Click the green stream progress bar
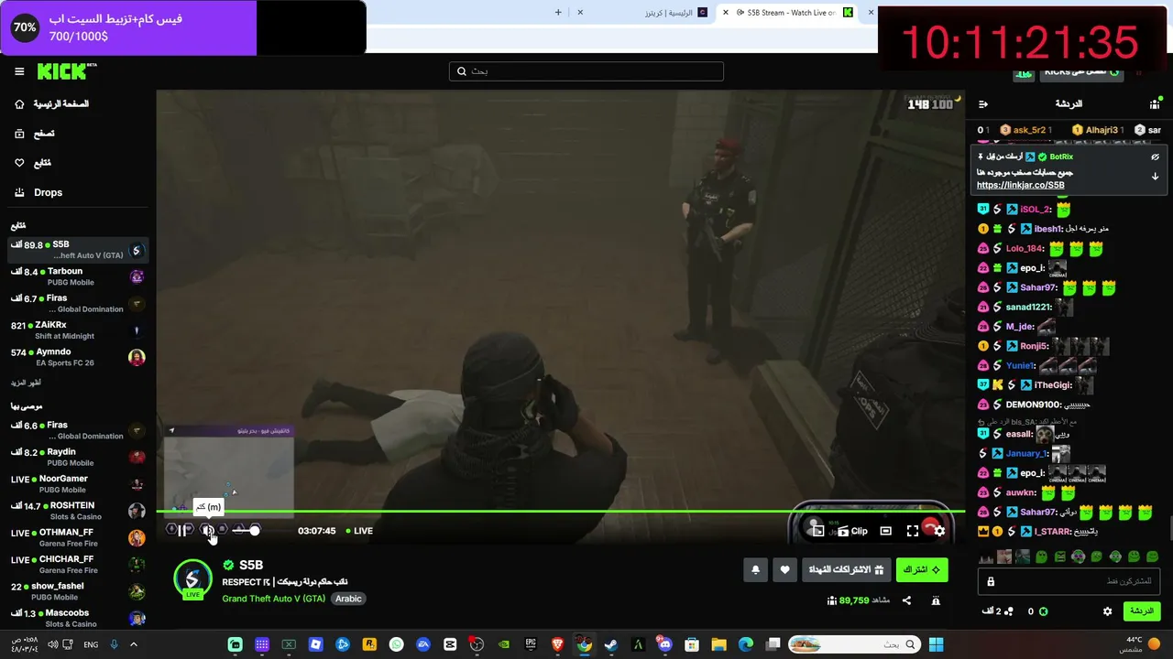 (560, 512)
